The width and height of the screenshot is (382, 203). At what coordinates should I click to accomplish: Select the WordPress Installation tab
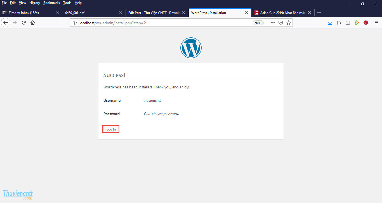(x=220, y=13)
